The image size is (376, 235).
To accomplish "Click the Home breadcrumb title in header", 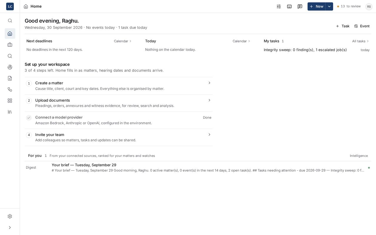I will pos(36,6).
